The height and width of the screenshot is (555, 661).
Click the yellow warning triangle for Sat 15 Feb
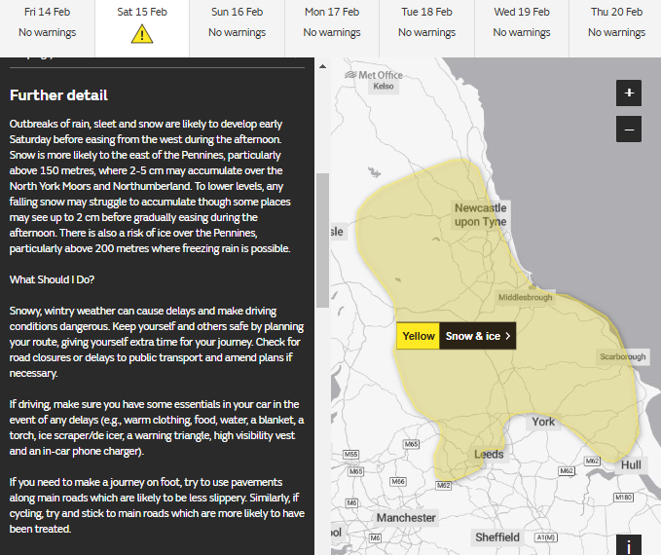click(x=142, y=35)
